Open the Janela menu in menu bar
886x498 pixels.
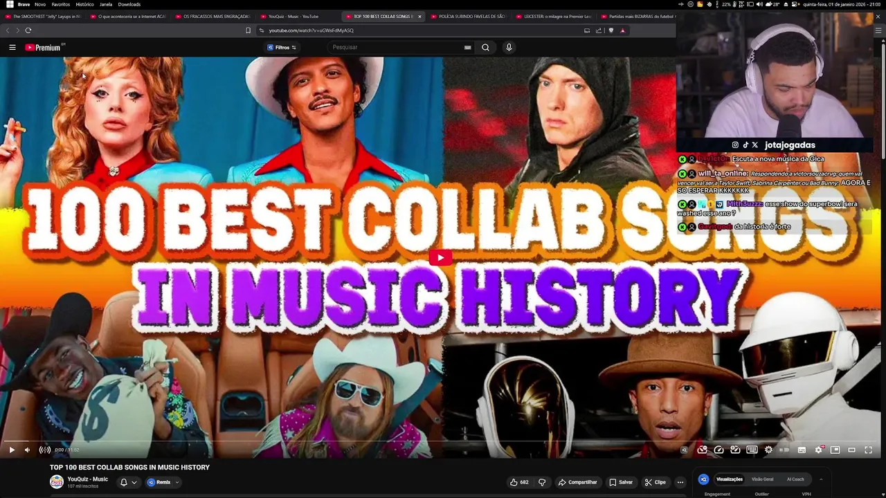tap(106, 4)
